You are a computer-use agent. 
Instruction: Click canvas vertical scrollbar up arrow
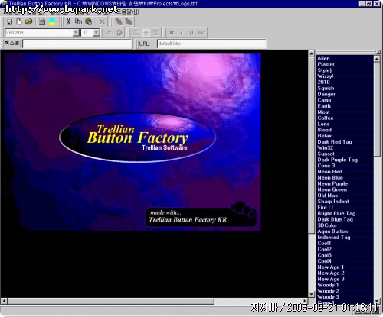click(311, 53)
